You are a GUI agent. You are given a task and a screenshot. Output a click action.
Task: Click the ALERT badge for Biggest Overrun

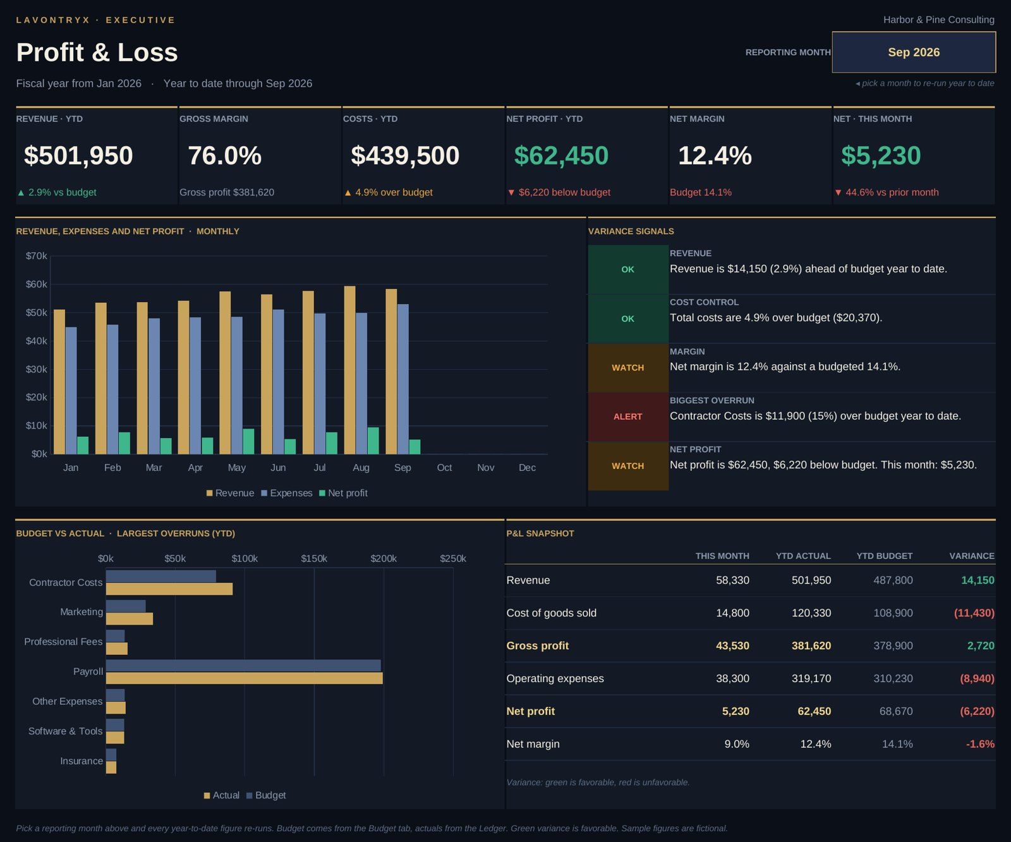click(628, 417)
